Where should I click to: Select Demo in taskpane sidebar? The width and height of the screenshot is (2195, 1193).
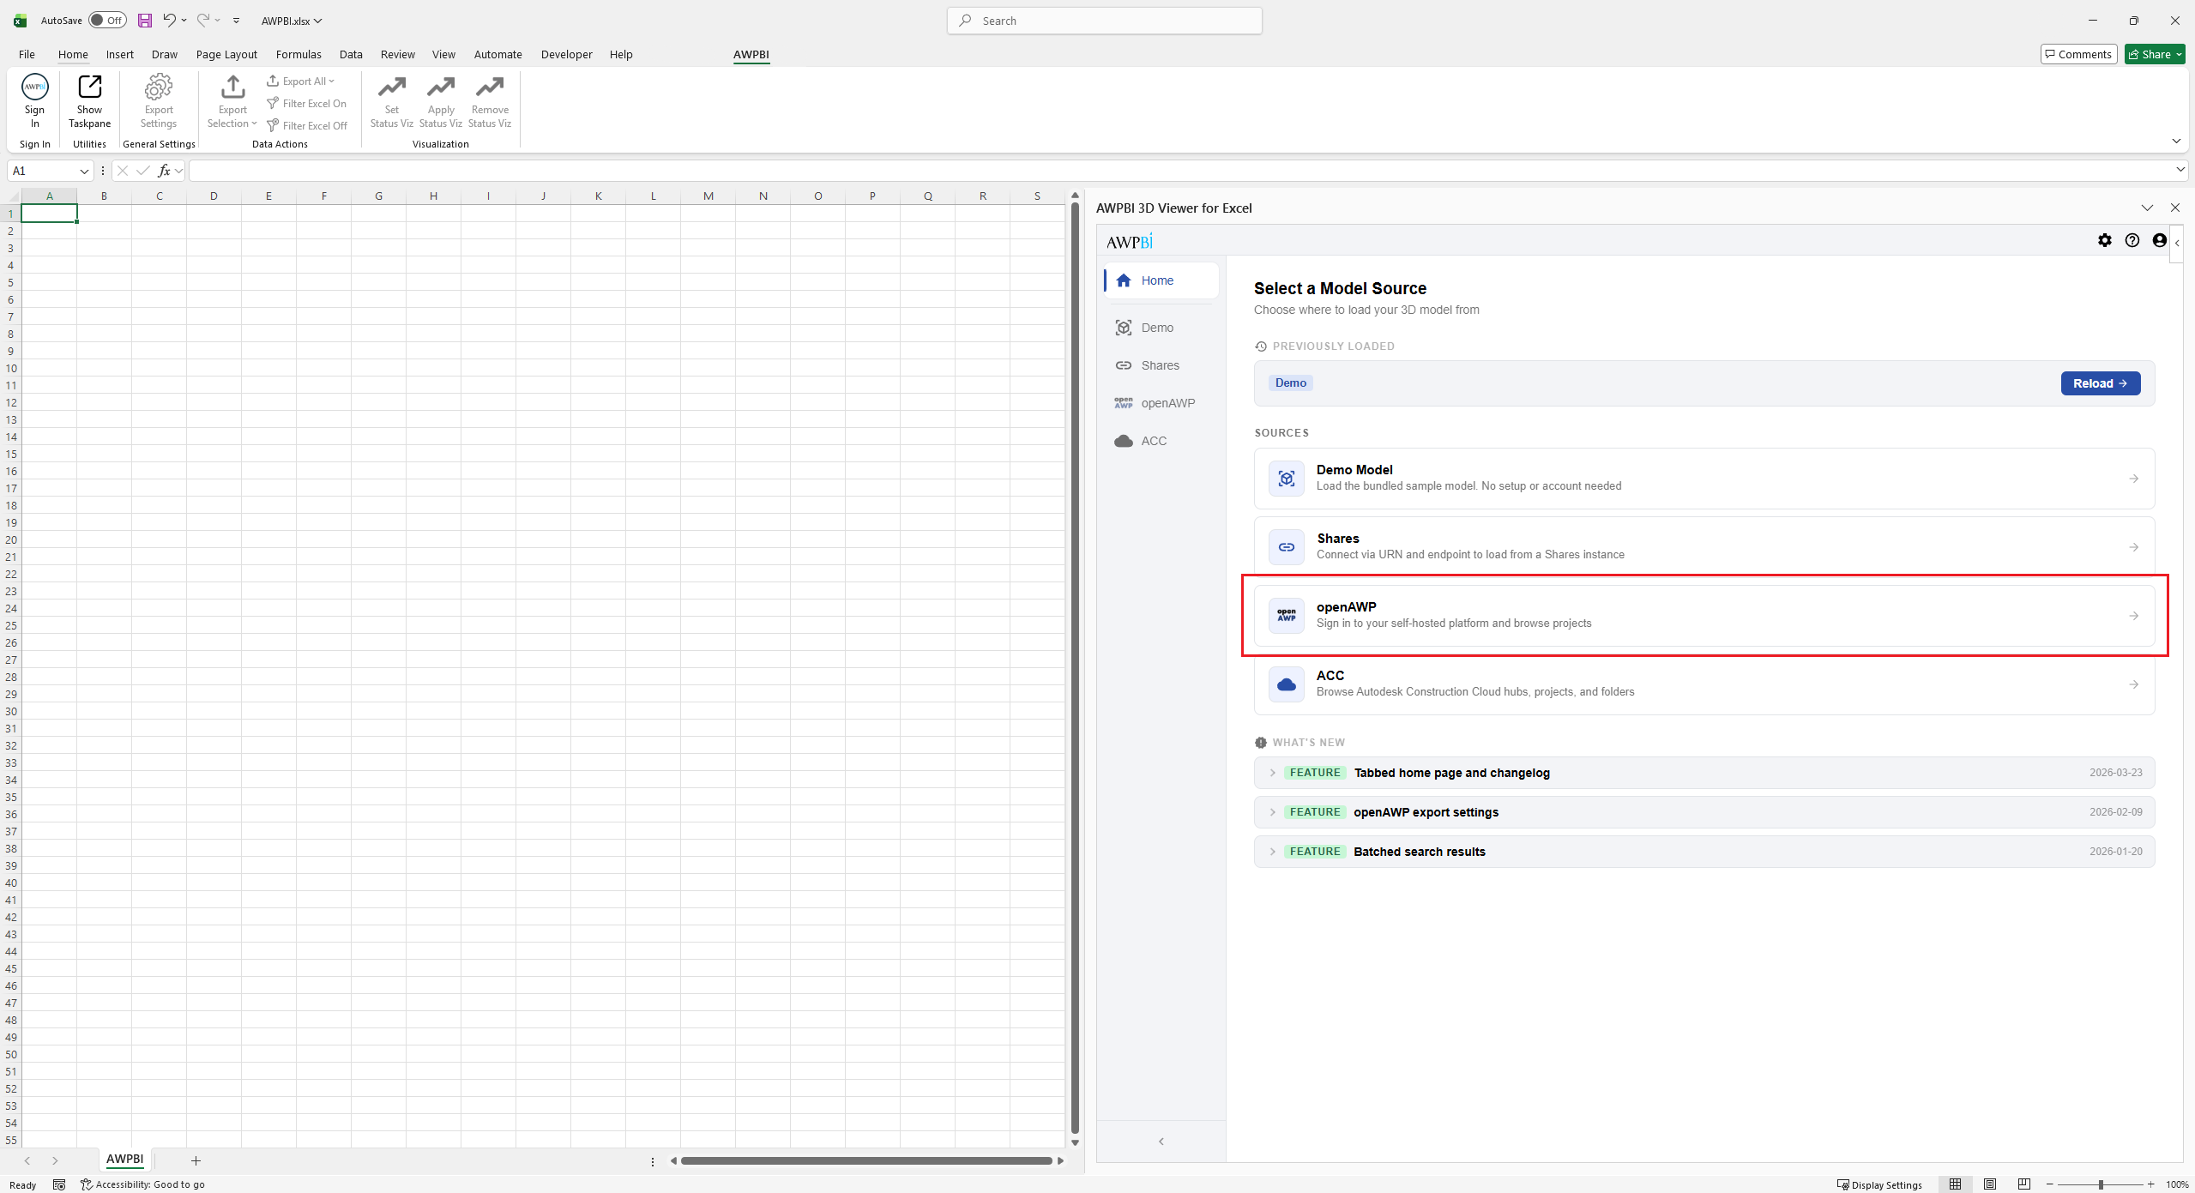(1161, 328)
